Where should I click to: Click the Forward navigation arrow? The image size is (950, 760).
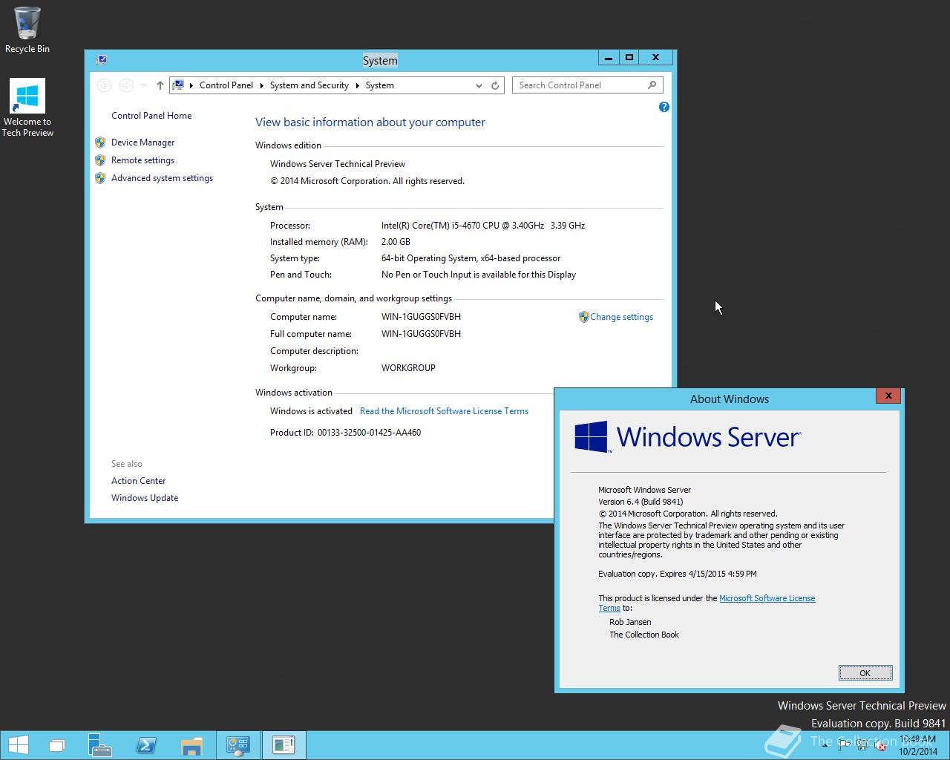coord(126,85)
